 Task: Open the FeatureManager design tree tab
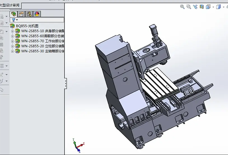[13, 14]
